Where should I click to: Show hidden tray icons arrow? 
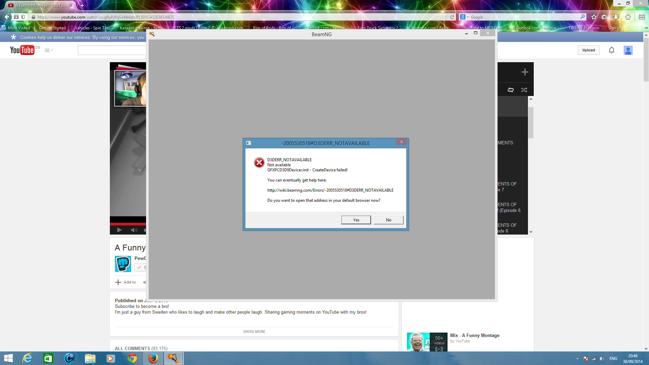pos(577,359)
